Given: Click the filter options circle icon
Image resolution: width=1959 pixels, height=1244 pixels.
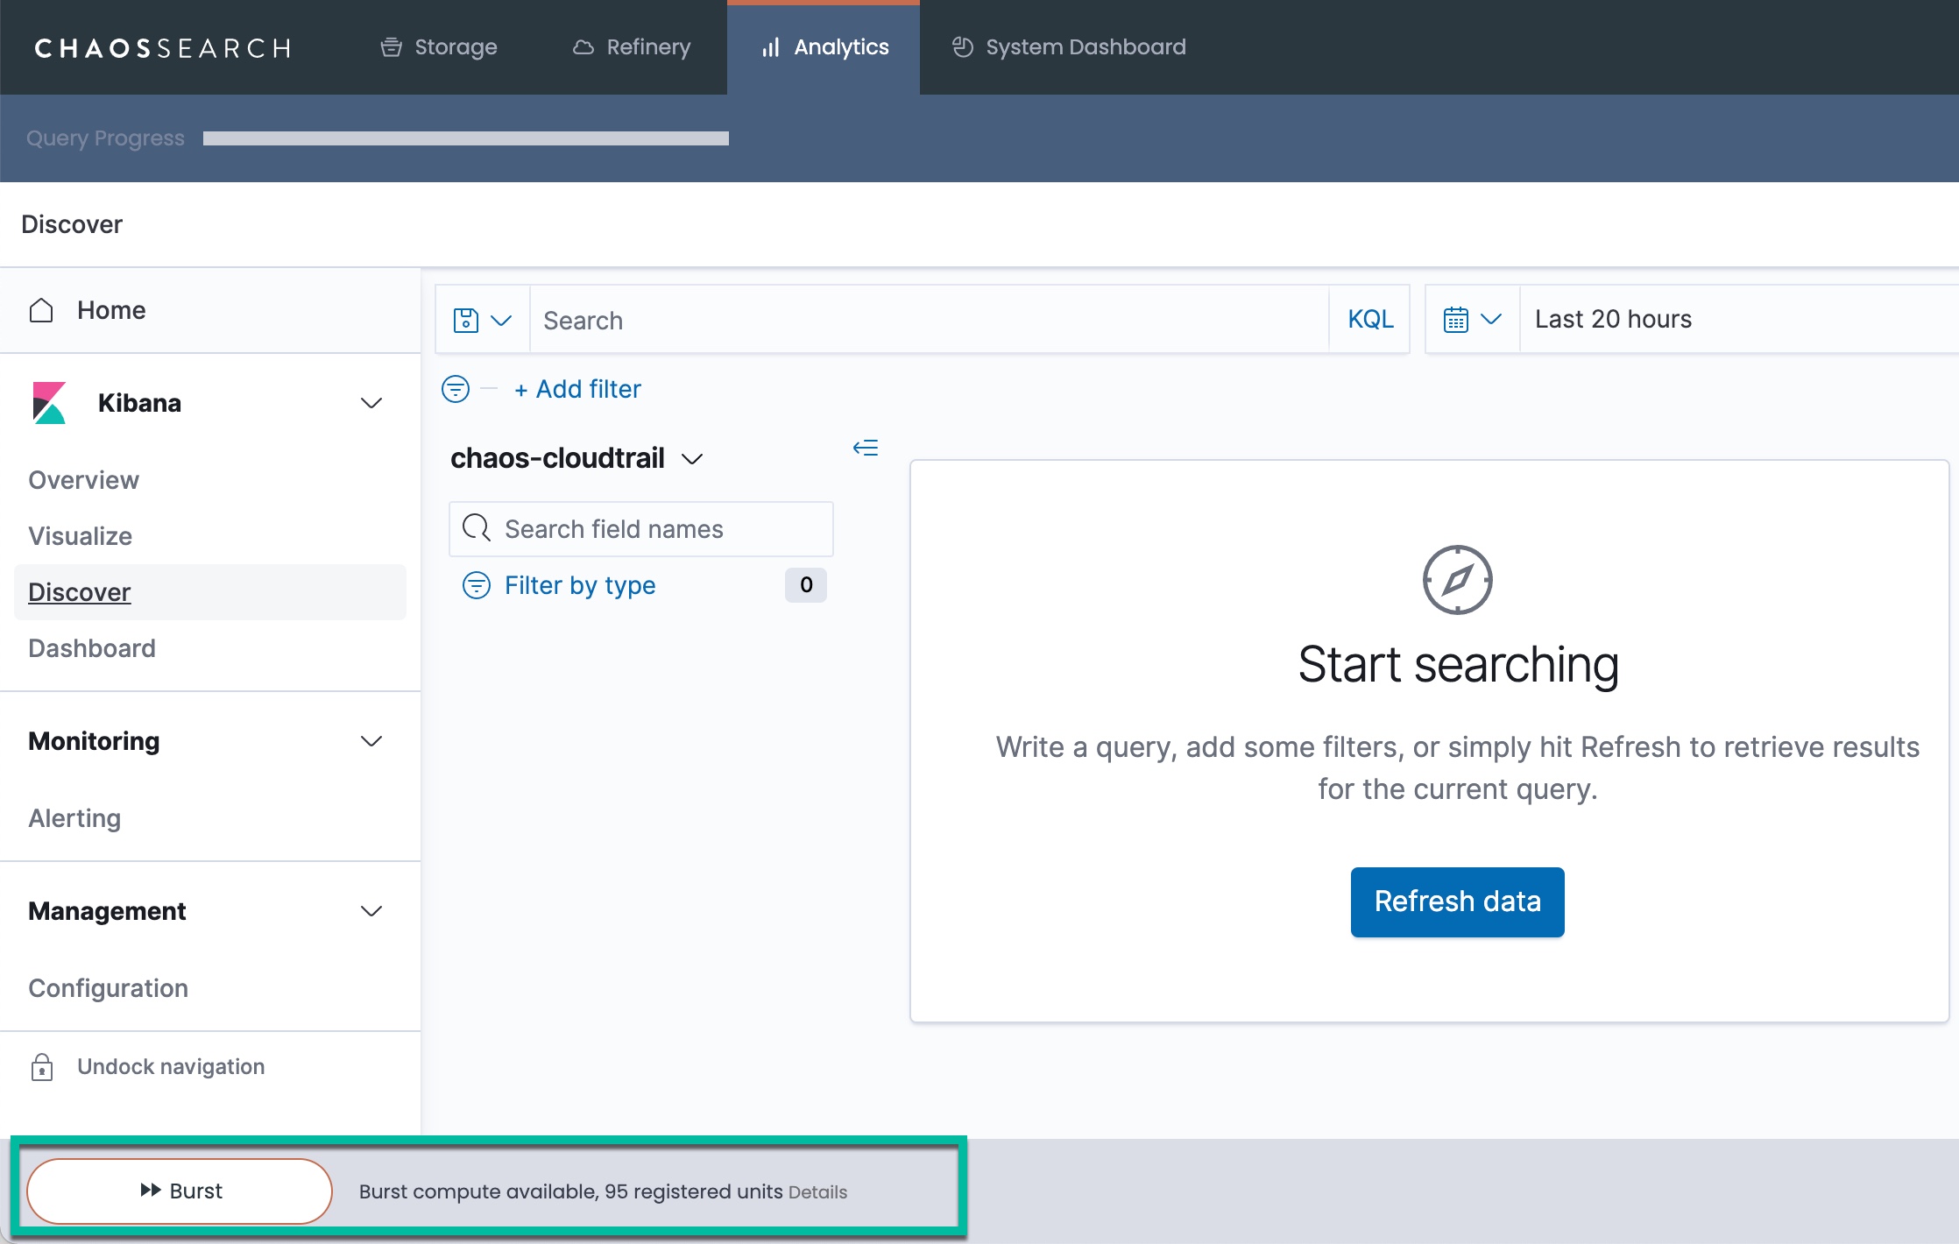Looking at the screenshot, I should (456, 389).
